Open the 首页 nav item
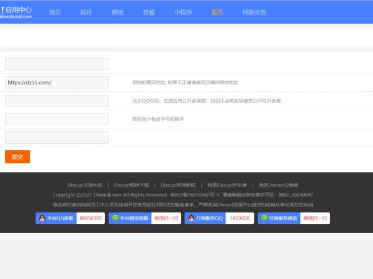 tap(55, 12)
